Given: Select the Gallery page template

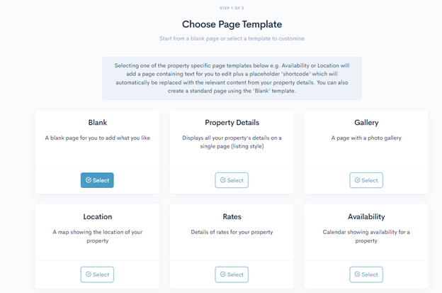Looking at the screenshot, I should coord(366,180).
